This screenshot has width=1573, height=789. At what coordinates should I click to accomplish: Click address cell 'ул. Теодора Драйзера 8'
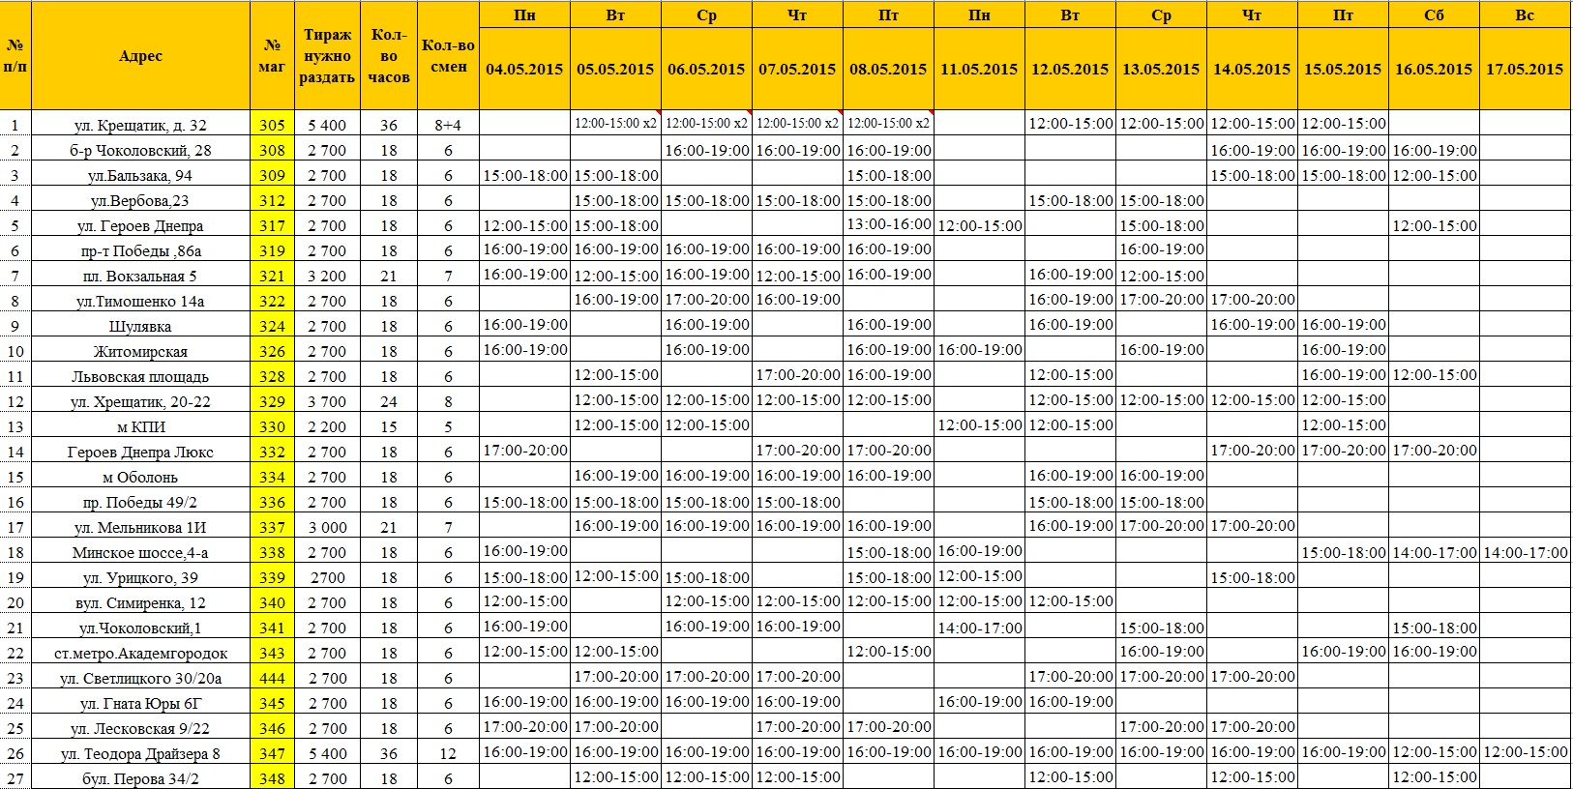click(x=140, y=753)
